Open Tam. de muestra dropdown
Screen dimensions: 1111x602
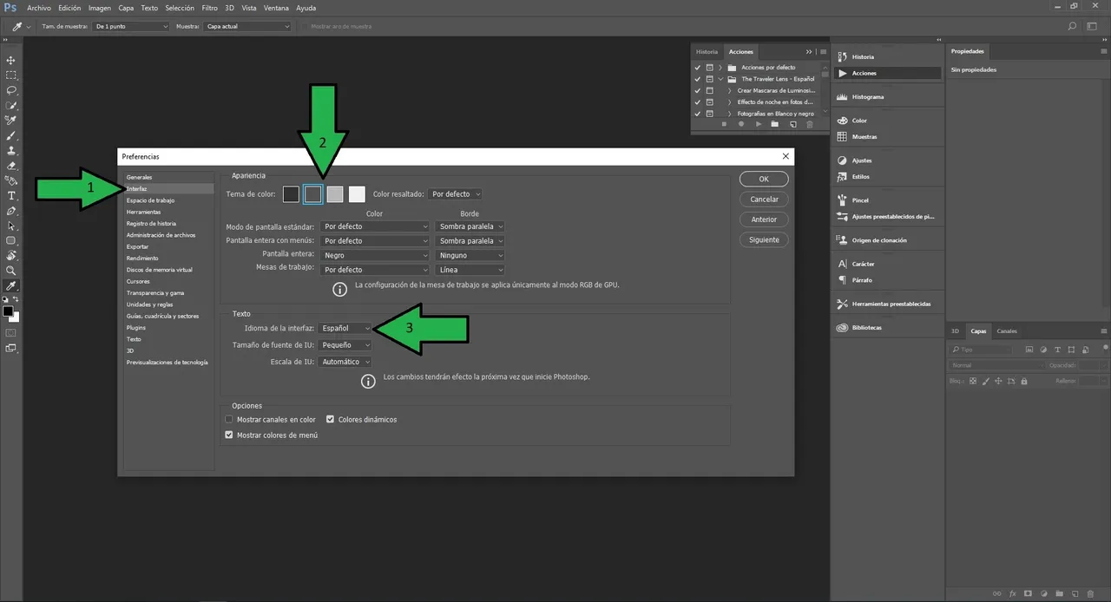coord(130,26)
